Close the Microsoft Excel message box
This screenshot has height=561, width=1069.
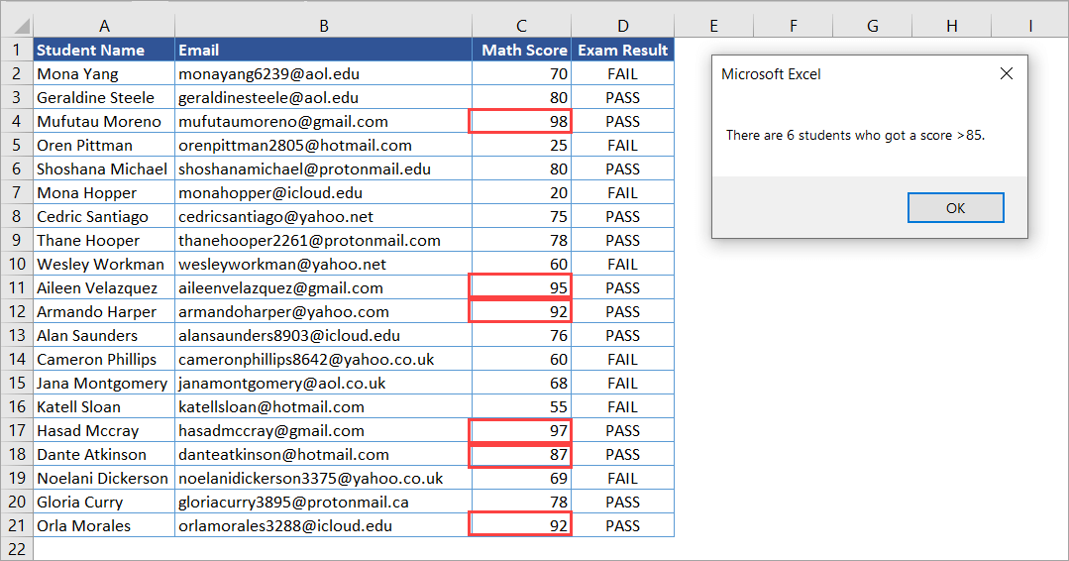[1007, 73]
